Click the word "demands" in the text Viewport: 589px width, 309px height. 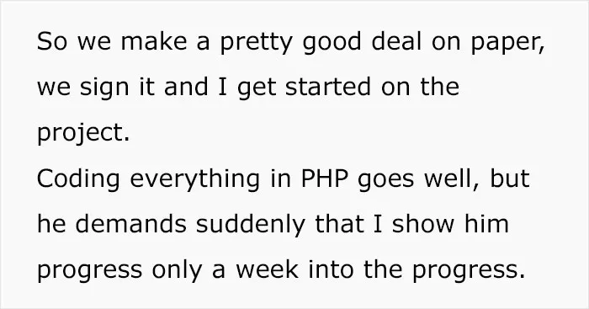pos(130,224)
